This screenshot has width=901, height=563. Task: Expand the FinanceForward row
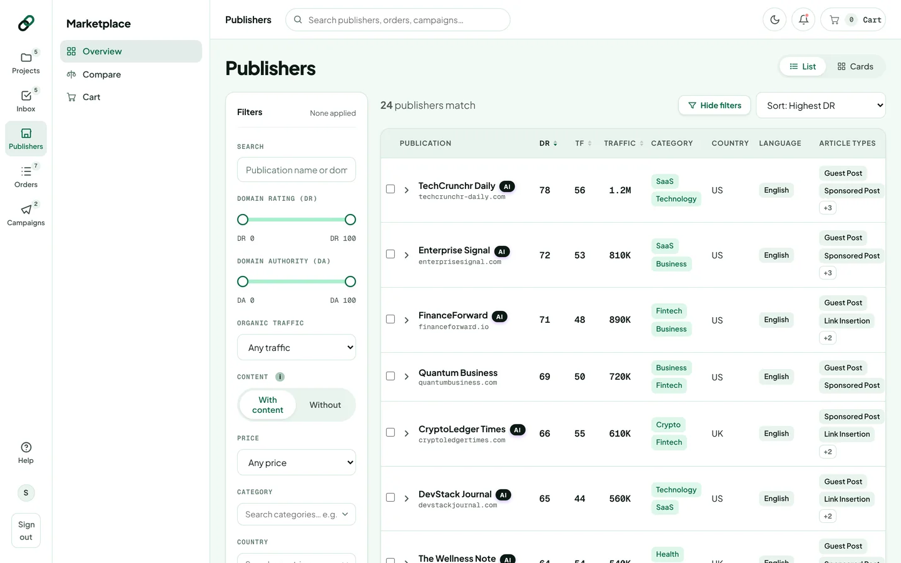click(x=407, y=320)
